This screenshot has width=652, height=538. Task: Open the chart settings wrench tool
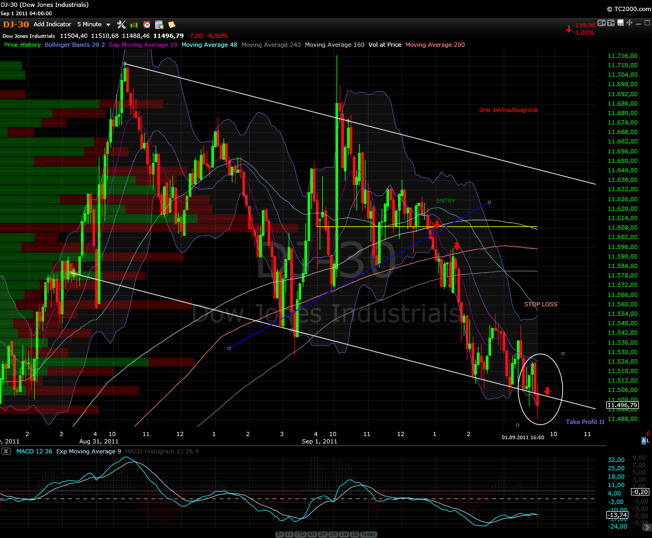coord(121,25)
